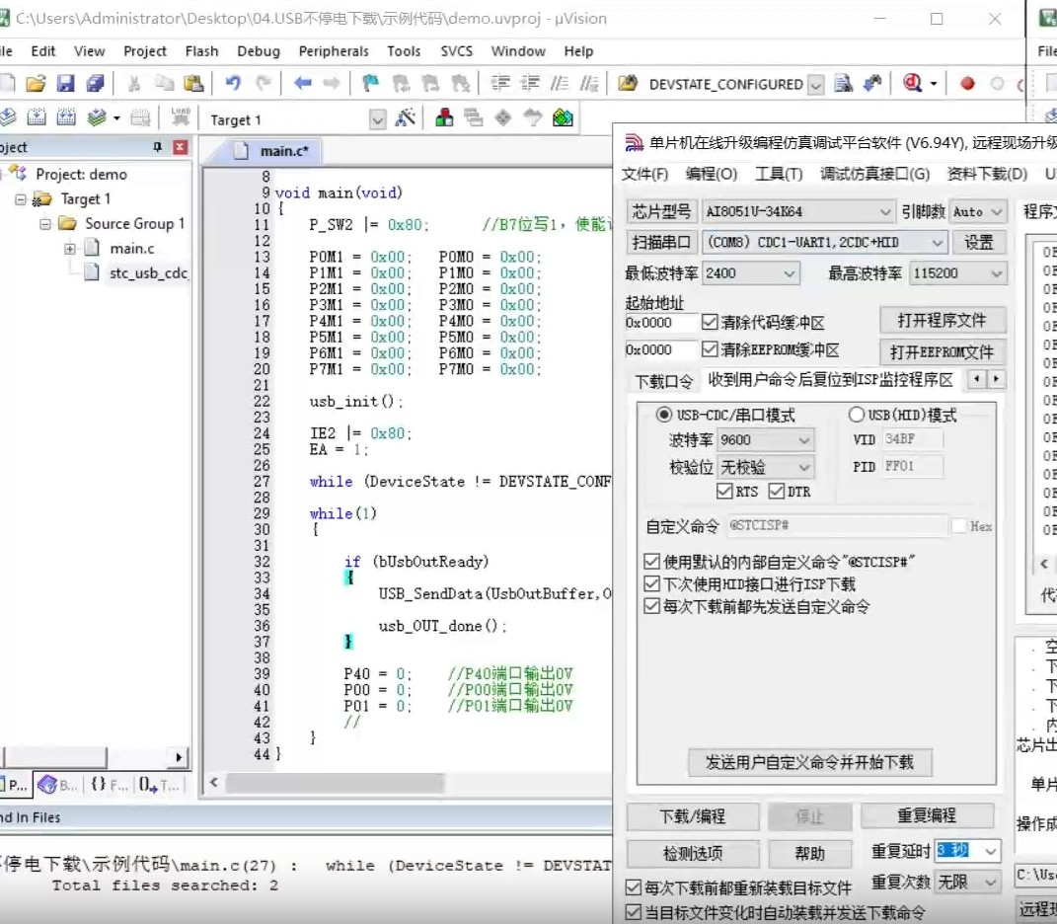Batch build stacked green icon

click(x=97, y=118)
